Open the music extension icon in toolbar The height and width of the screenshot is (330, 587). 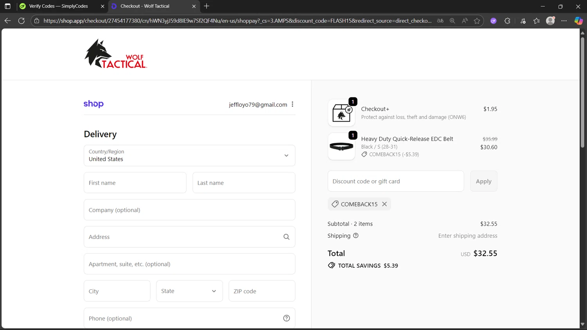click(523, 21)
